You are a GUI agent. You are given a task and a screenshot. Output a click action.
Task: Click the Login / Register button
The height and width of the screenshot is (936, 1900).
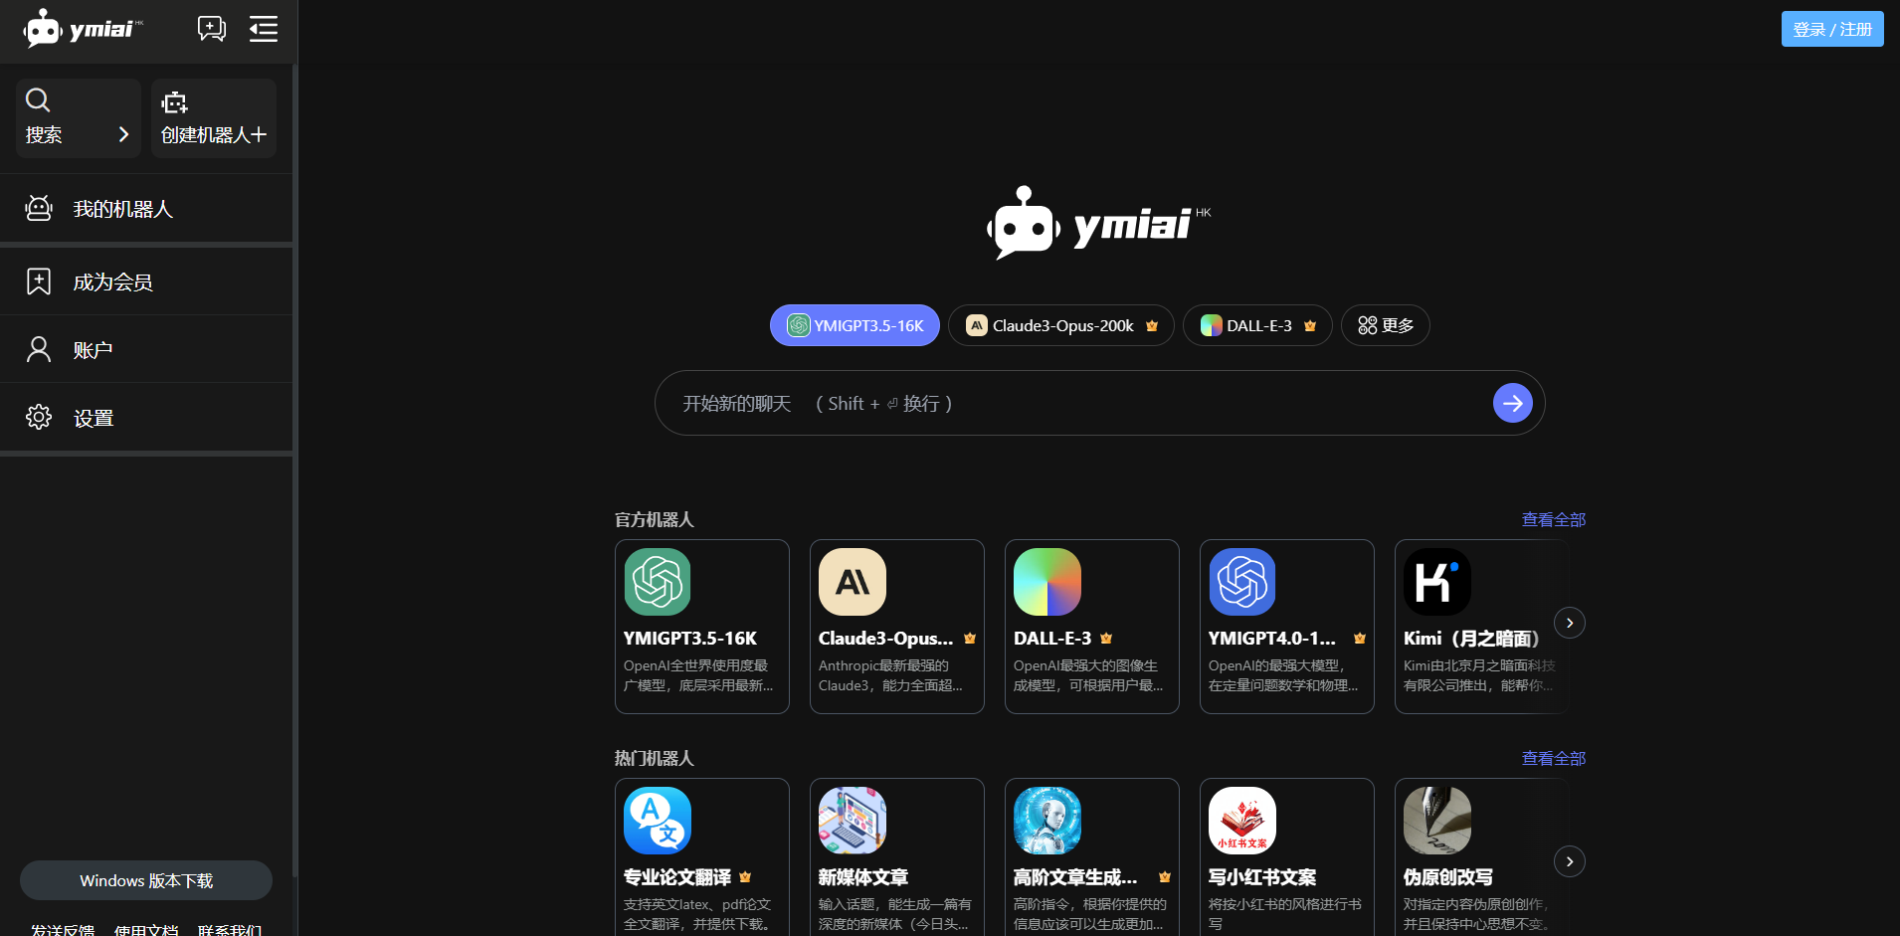click(1831, 29)
